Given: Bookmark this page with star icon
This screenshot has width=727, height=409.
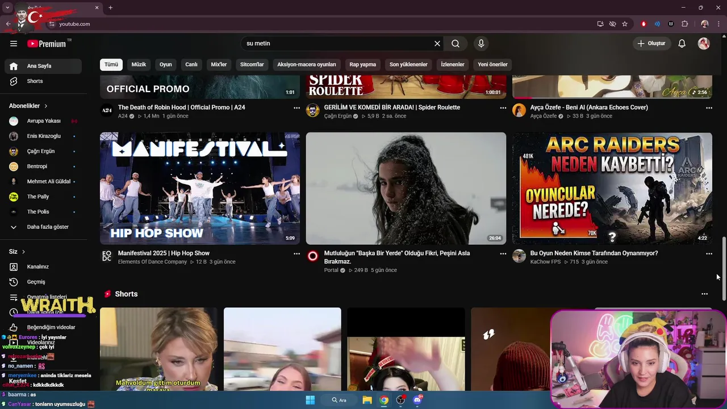Looking at the screenshot, I should [625, 24].
